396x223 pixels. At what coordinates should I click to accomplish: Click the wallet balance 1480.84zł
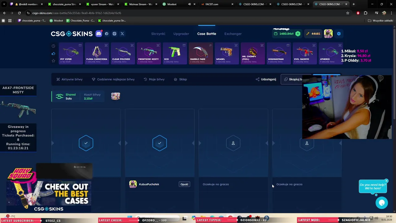(284, 34)
